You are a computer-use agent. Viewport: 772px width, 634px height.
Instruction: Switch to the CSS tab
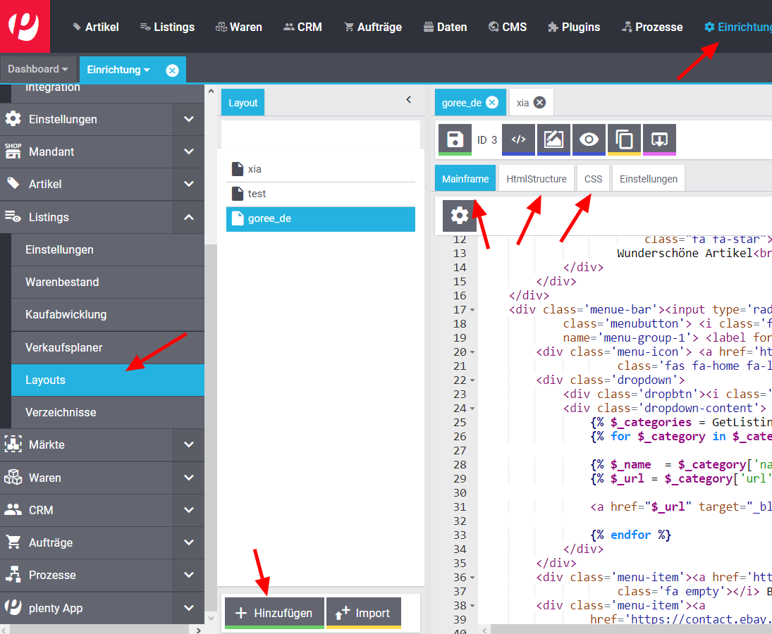(593, 179)
